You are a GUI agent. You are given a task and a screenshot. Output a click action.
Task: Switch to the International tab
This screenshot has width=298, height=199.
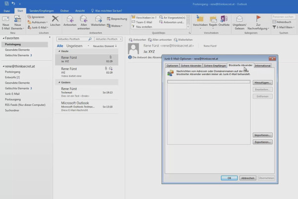pyautogui.click(x=263, y=66)
